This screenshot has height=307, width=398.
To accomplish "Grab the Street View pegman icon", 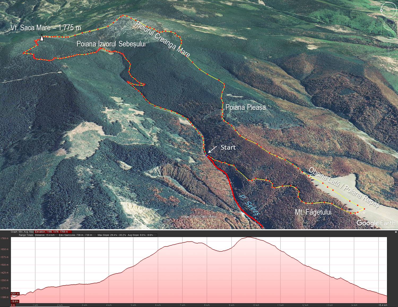I will coord(389,34).
